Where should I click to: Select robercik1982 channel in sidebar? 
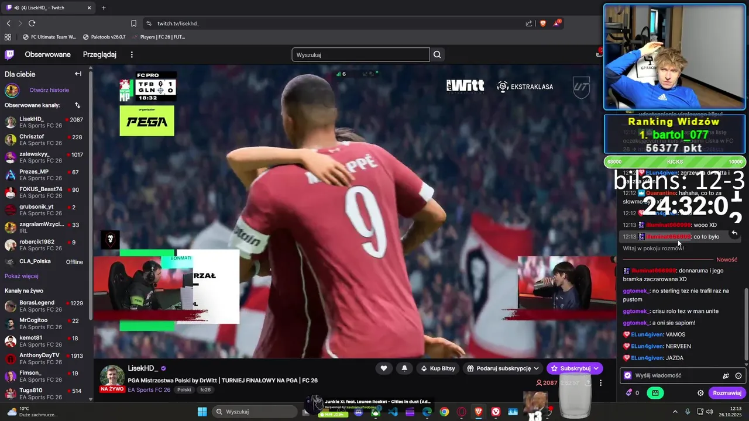(44, 245)
